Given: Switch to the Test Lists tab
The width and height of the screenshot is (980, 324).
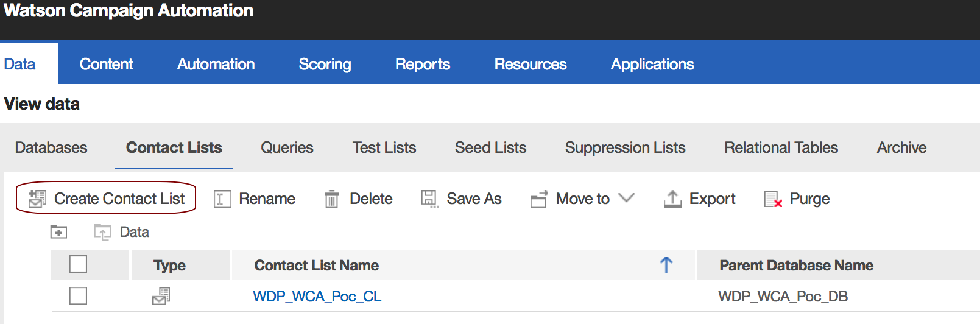Looking at the screenshot, I should [384, 147].
